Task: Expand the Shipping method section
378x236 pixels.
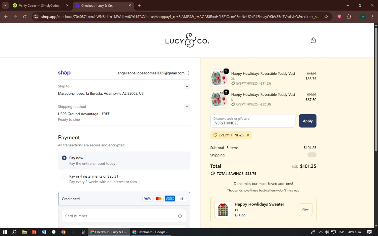Action: [x=187, y=107]
